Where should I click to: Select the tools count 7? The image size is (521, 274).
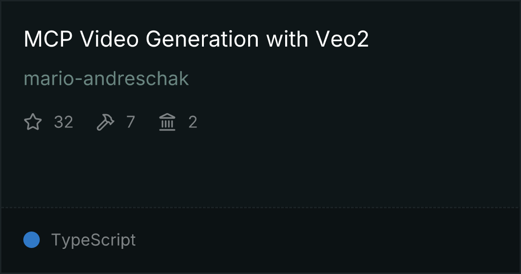click(131, 122)
